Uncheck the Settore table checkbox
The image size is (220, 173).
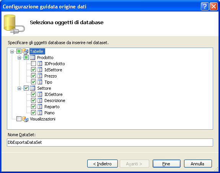tap(26, 88)
